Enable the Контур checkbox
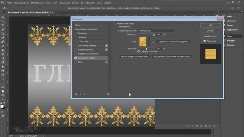This screenshot has width=244, height=137. click(x=77, y=37)
